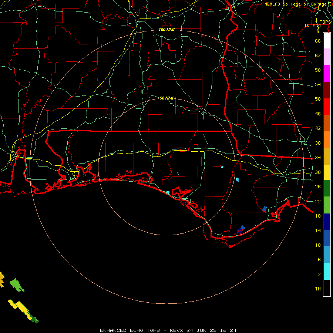Click the legend value 22

pyautogui.click(x=318, y=201)
